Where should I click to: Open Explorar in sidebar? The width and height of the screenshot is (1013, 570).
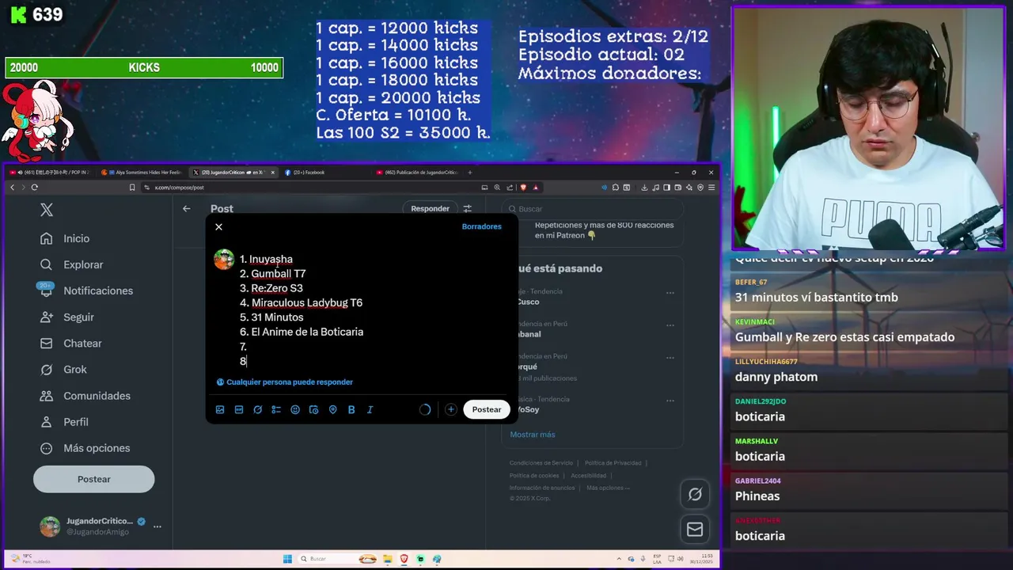[x=74, y=264]
